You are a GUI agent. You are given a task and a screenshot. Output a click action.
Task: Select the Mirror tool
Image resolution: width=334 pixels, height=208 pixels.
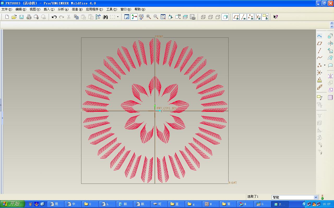330,76
